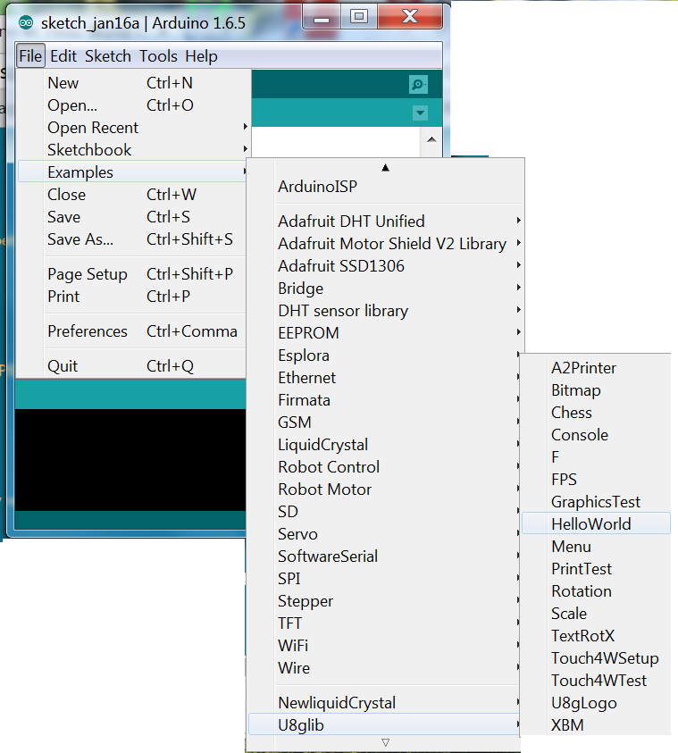This screenshot has width=678, height=753.
Task: Expand NewliquidCrystal examples
Action: click(x=384, y=703)
